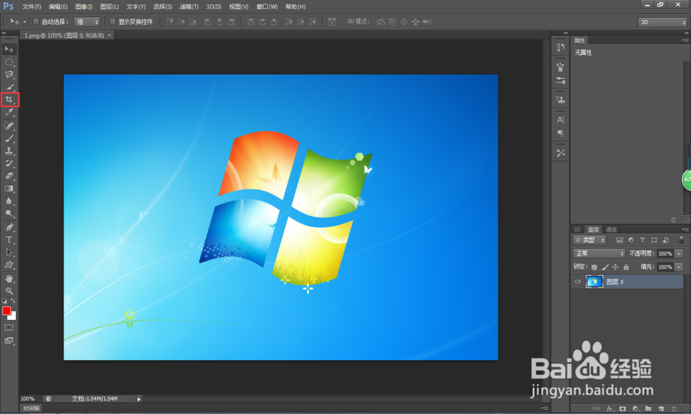The height and width of the screenshot is (414, 691).
Task: Open layers panel flyout menu
Action: point(685,229)
